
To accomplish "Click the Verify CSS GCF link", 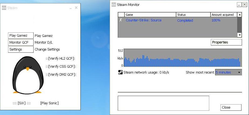I will (x=61, y=67).
